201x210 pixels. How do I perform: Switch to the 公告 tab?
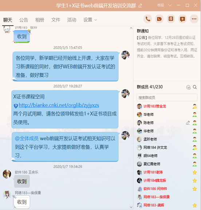24,20
